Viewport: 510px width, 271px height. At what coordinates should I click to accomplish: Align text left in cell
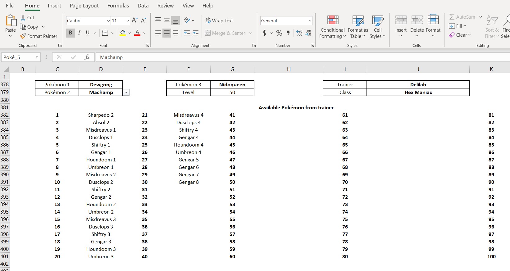pyautogui.click(x=158, y=33)
